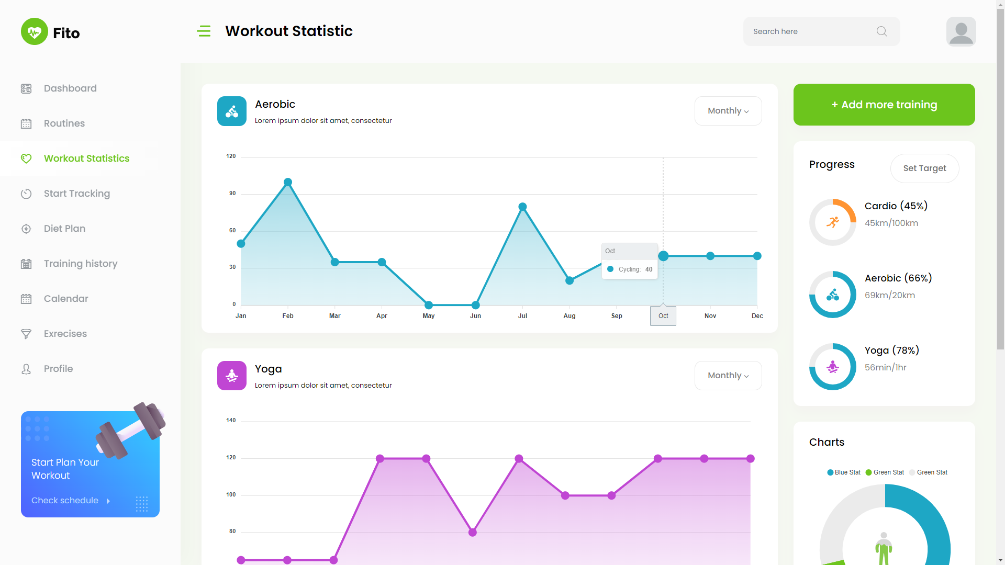Screen dimensions: 1005x565
Task: Click the Aerobic cycling icon tile
Action: 232,111
